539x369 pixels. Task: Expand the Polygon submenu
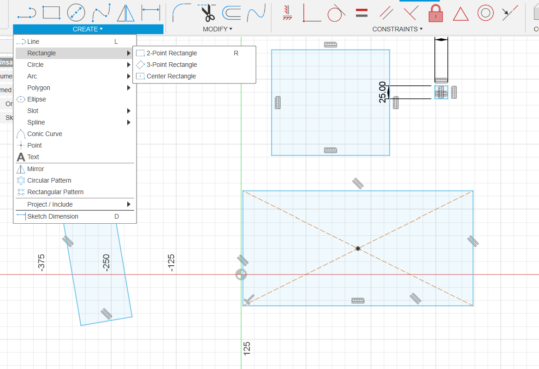[x=75, y=88]
